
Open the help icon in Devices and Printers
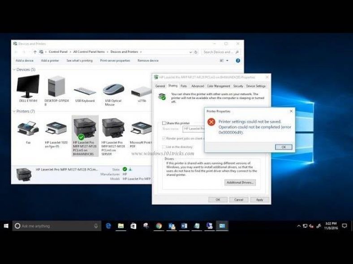click(x=238, y=61)
